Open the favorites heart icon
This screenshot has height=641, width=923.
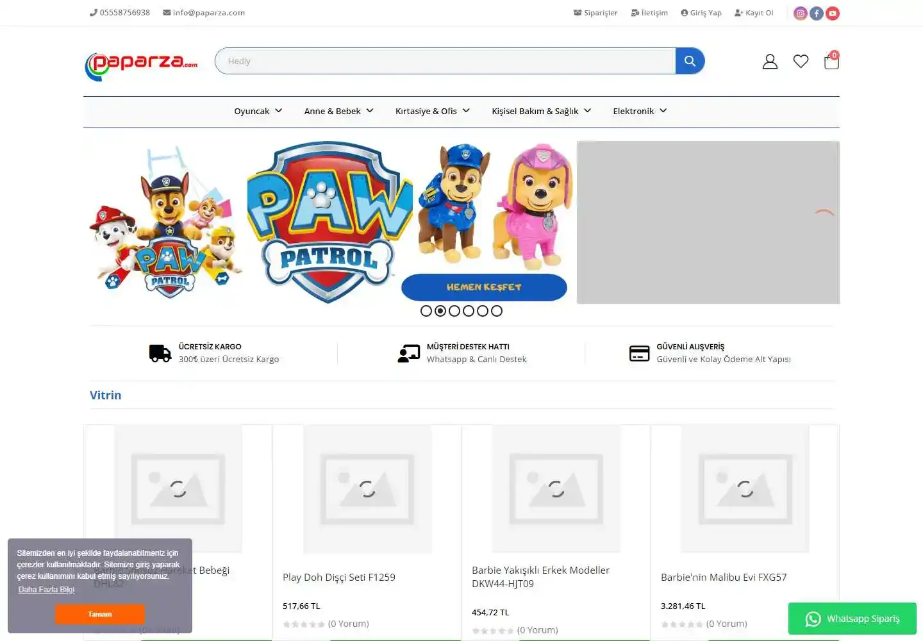[x=801, y=61]
